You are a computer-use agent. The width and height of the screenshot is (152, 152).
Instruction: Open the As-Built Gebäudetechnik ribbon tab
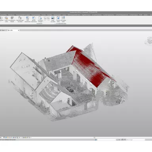tap(122, 15)
